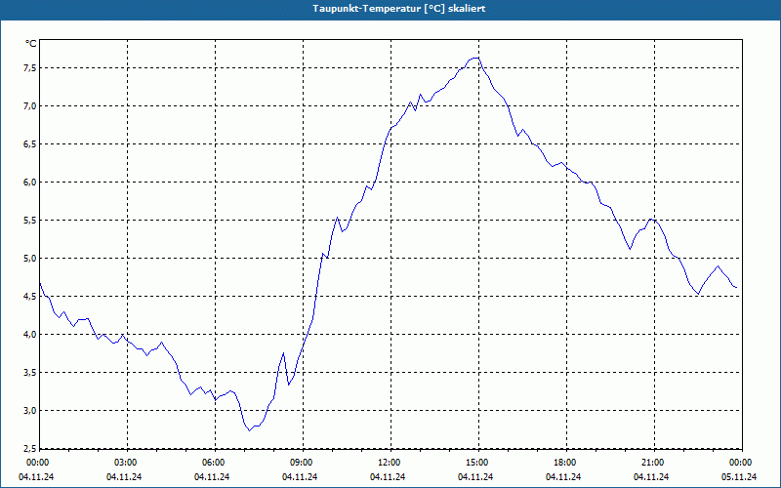Click the curve's local peak at 21:00
The width and height of the screenshot is (781, 488).
[x=651, y=219]
